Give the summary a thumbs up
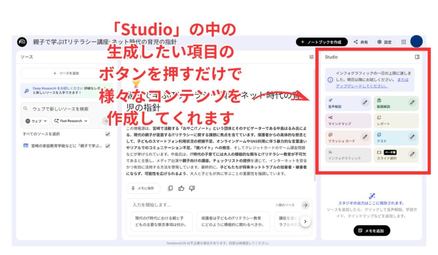Viewport: 438px width, 255px height. click(181, 188)
